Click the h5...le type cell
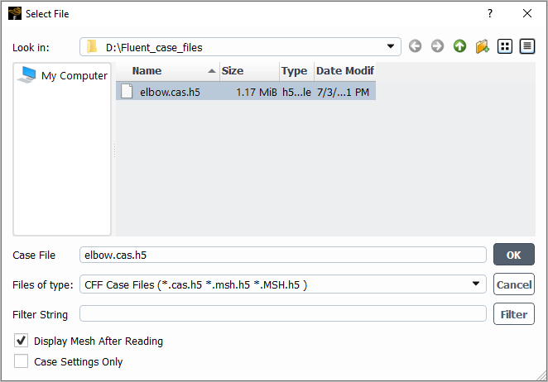Image resolution: width=548 pixels, height=382 pixels. 296,92
